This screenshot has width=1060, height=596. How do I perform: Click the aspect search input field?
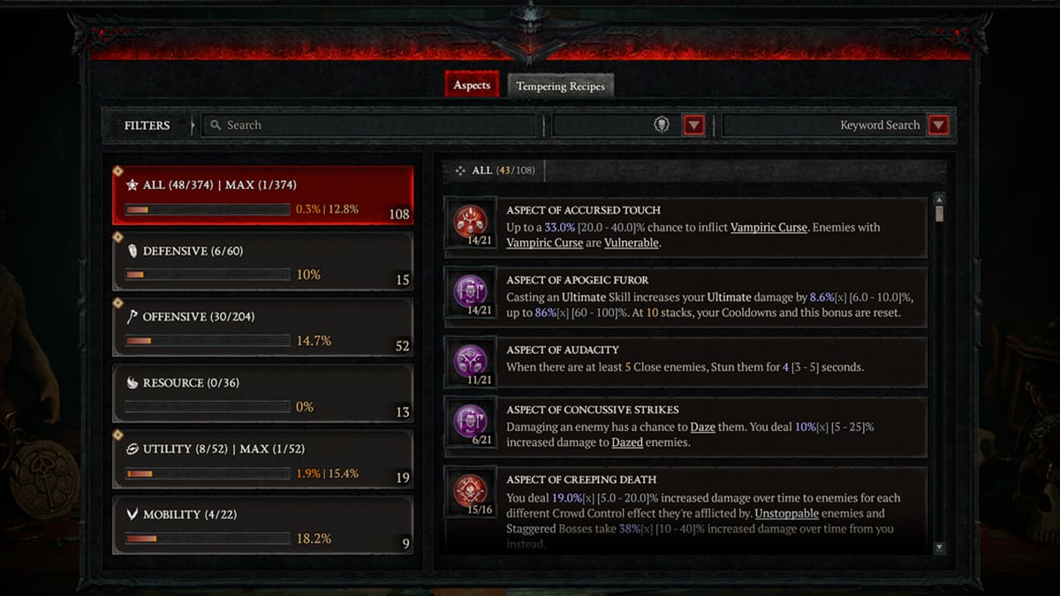(x=369, y=125)
